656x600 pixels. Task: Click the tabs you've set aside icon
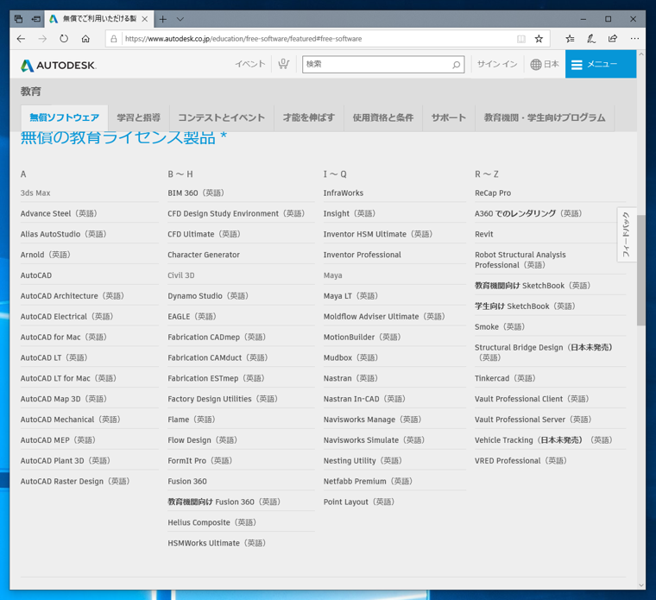point(18,19)
